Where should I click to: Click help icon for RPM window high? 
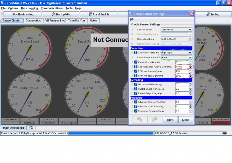click(135, 76)
